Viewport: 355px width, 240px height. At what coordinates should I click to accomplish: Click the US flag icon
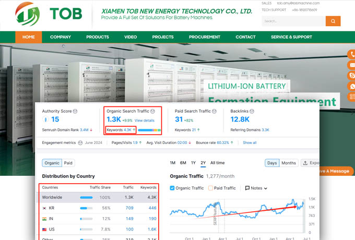(x=44, y=230)
